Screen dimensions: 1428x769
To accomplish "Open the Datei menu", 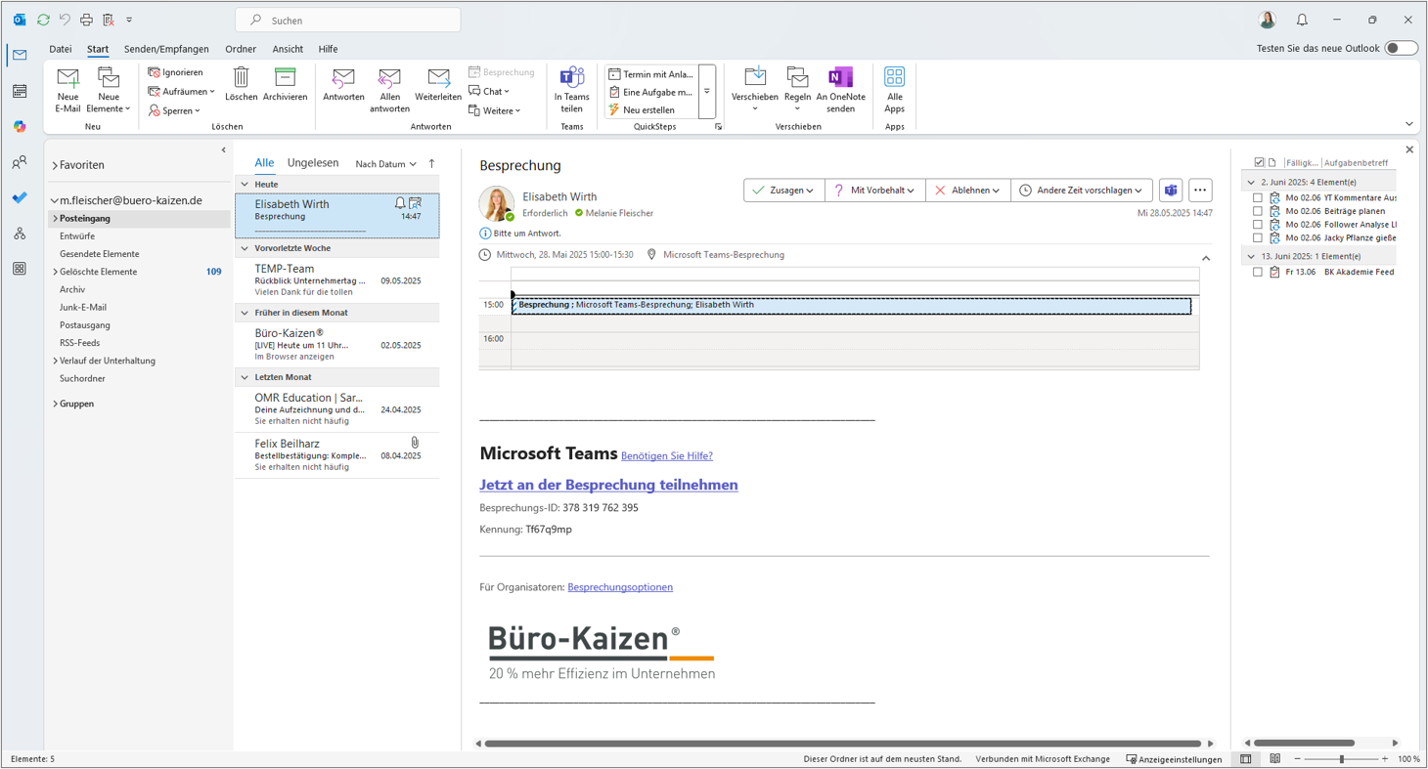I will (61, 49).
